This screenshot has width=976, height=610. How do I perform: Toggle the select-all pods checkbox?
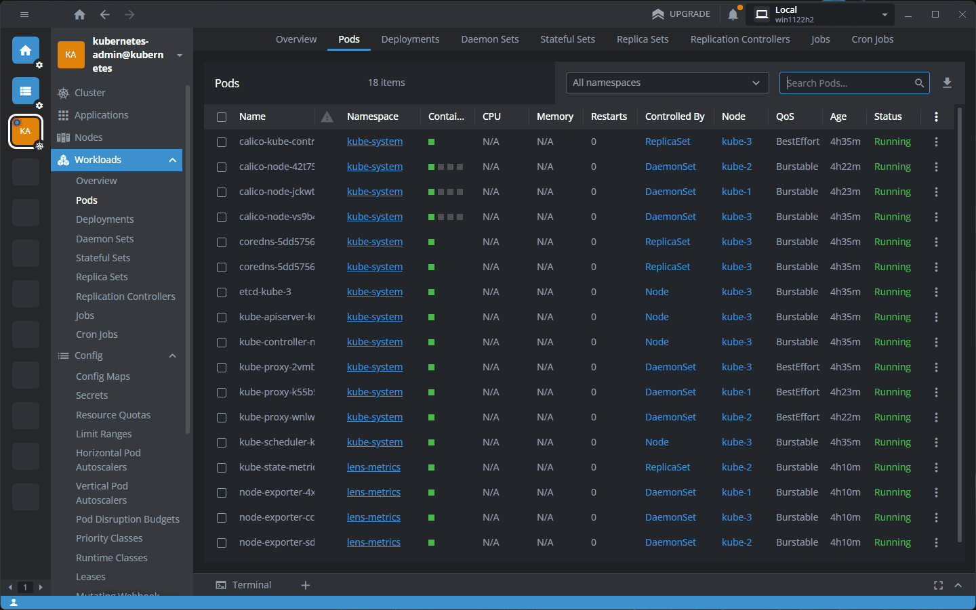(x=222, y=117)
